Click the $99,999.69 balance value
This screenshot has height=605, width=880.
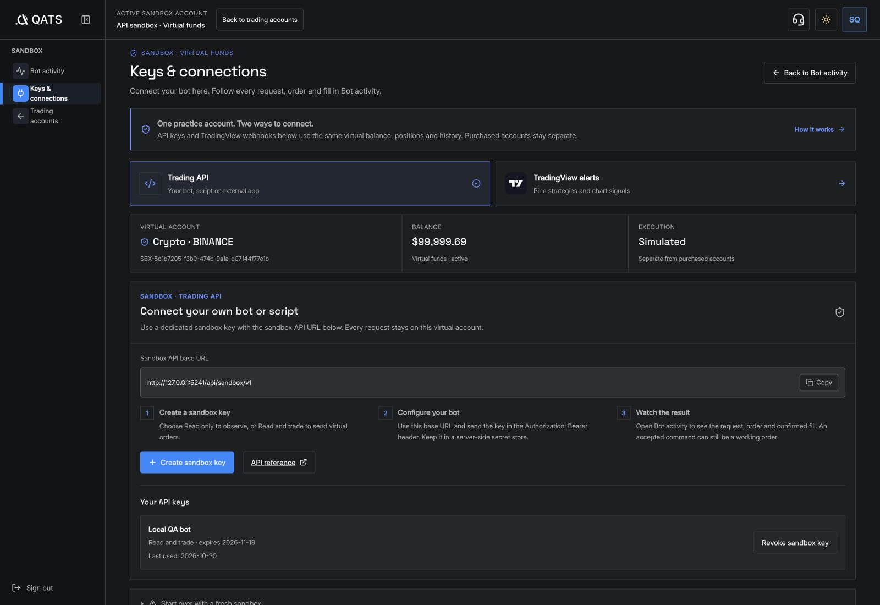click(x=439, y=242)
